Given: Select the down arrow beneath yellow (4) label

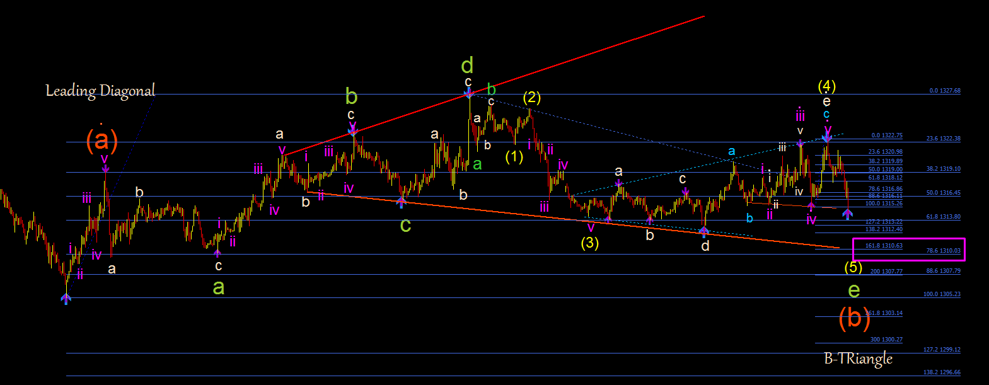Looking at the screenshot, I should pos(826,137).
